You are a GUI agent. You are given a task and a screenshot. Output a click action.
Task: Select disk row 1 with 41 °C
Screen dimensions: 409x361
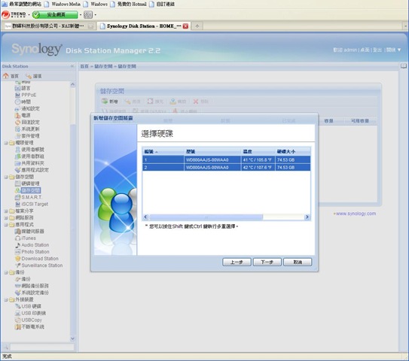coord(227,159)
